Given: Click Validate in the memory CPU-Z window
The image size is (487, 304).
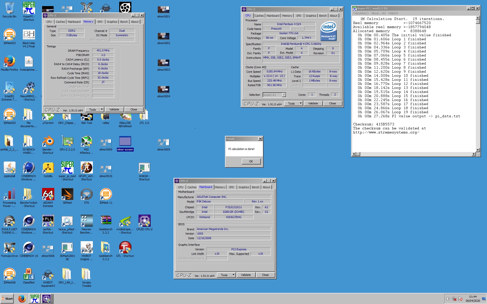Looking at the screenshot, I should click(x=114, y=109).
